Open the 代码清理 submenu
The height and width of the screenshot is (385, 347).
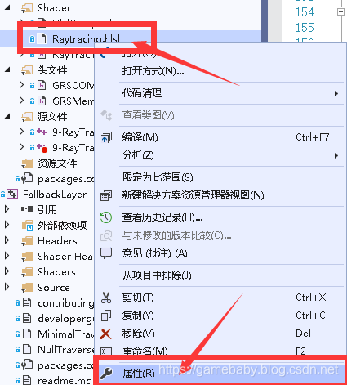[230, 93]
